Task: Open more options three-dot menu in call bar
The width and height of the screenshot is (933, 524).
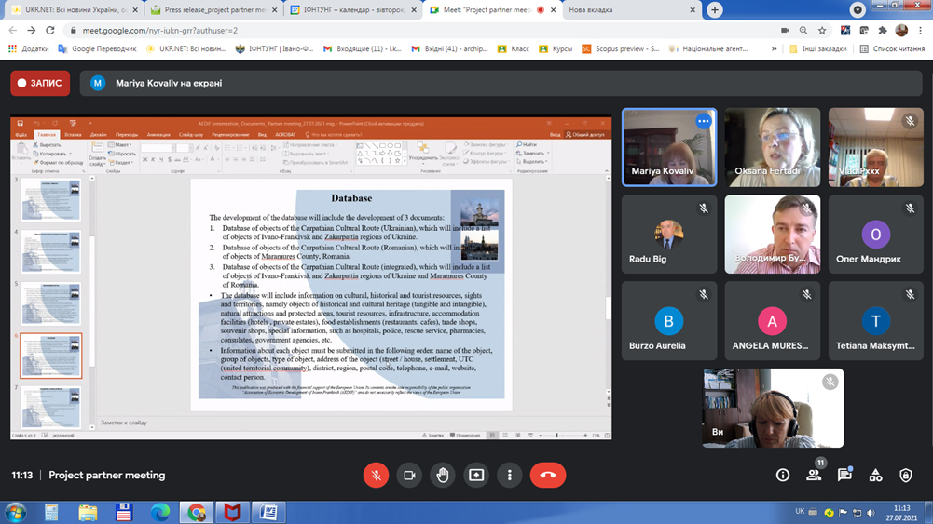Action: 509,476
